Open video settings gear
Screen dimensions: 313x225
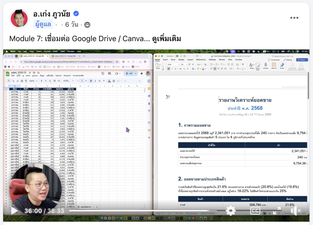[230, 210]
